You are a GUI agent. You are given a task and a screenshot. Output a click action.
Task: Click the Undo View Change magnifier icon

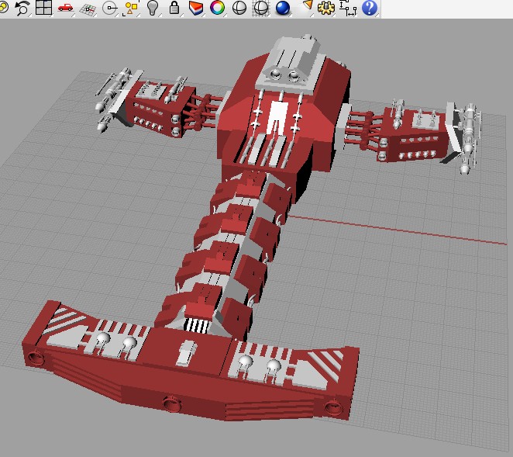pos(22,8)
